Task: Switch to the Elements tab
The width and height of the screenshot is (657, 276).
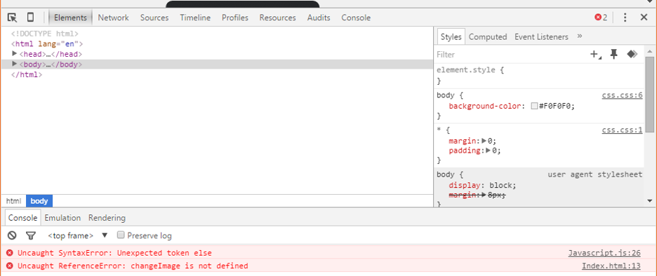Action: click(70, 18)
